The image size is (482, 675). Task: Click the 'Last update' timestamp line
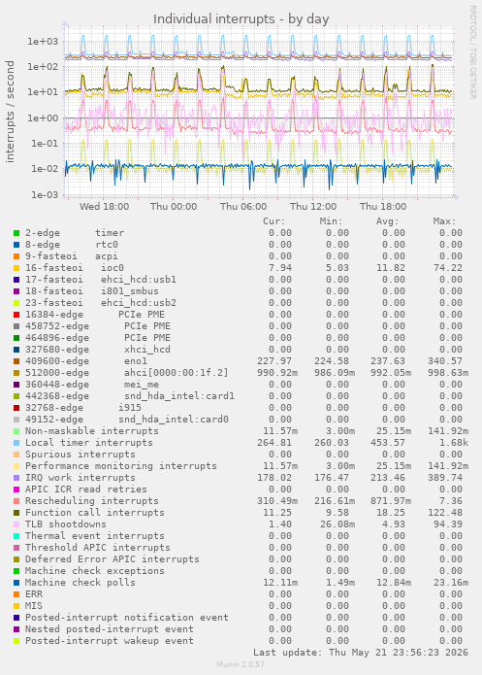[x=361, y=653]
